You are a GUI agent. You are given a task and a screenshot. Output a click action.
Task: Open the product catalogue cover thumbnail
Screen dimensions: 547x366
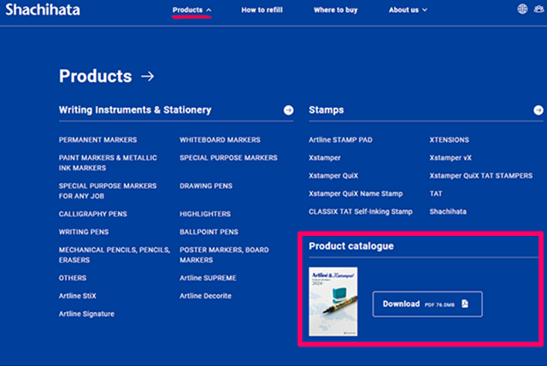[x=333, y=302]
